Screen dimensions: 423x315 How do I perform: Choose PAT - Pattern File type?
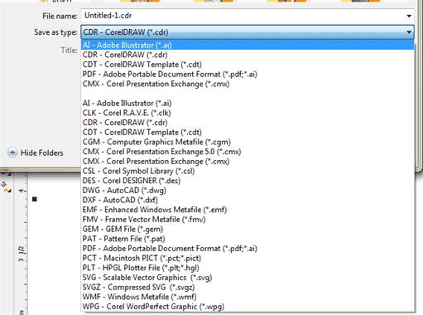(248, 239)
